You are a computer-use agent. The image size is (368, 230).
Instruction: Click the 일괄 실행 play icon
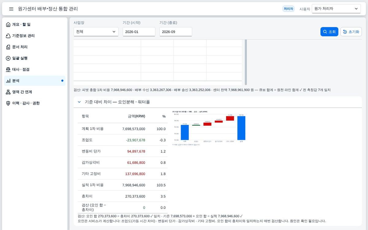pos(8,58)
